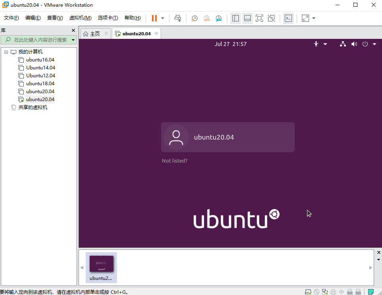Viewport: 382px width, 295px height.
Task: Select 共享的虚拟机 in the library
Action: pos(33,107)
